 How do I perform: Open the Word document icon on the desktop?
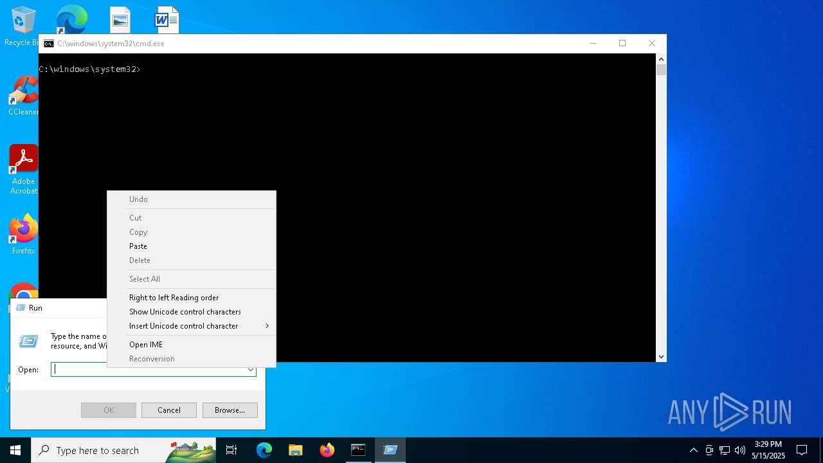pos(167,20)
